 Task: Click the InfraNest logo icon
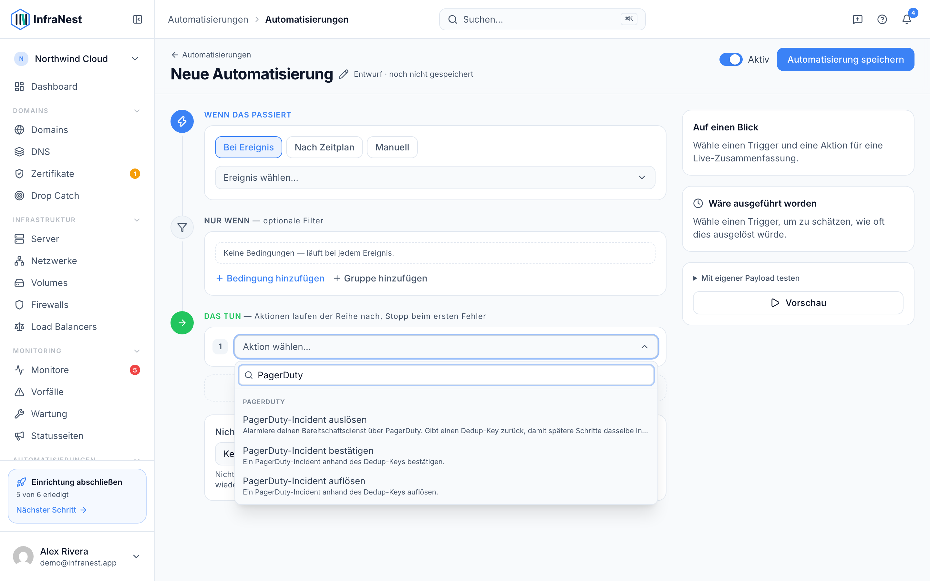(x=20, y=19)
